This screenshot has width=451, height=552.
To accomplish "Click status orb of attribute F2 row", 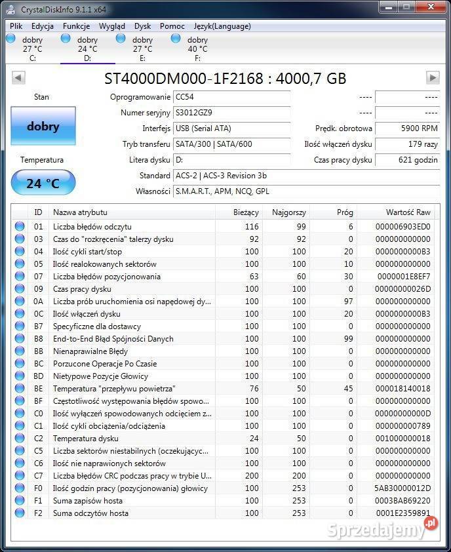I will (20, 513).
